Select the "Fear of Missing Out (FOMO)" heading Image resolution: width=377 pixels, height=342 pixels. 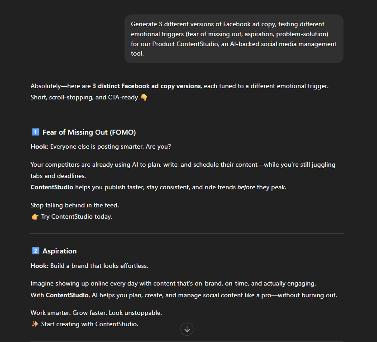coord(89,132)
